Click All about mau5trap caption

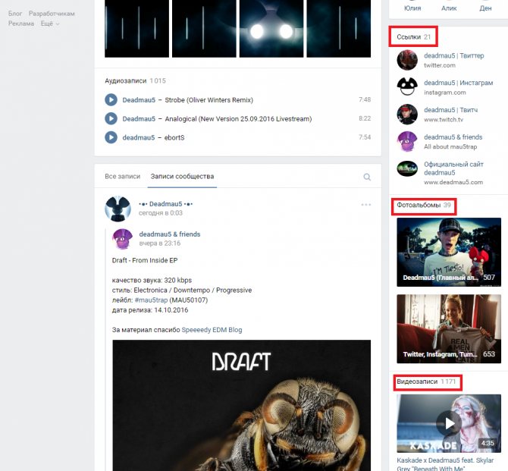(x=450, y=146)
